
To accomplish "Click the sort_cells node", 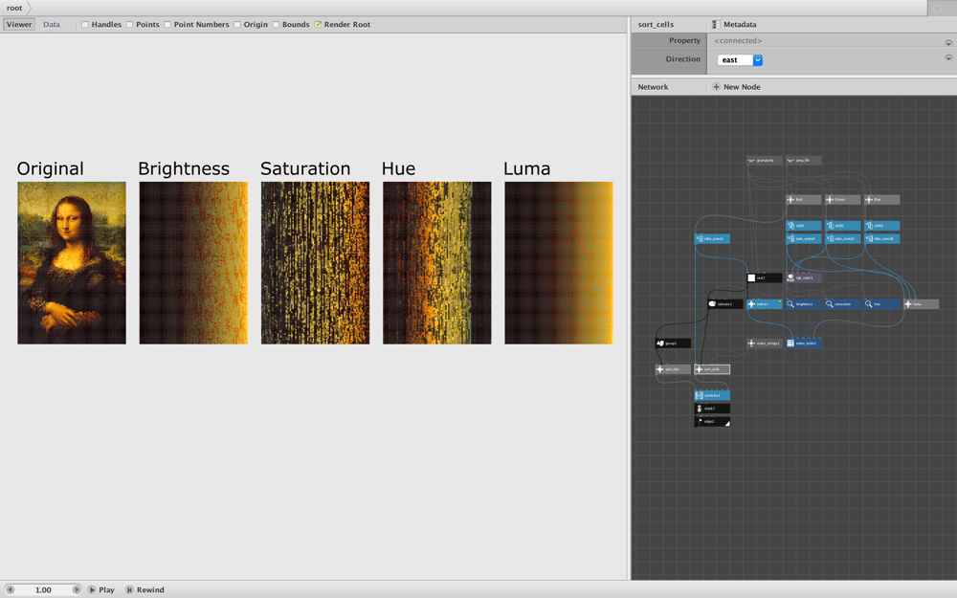I will (712, 369).
